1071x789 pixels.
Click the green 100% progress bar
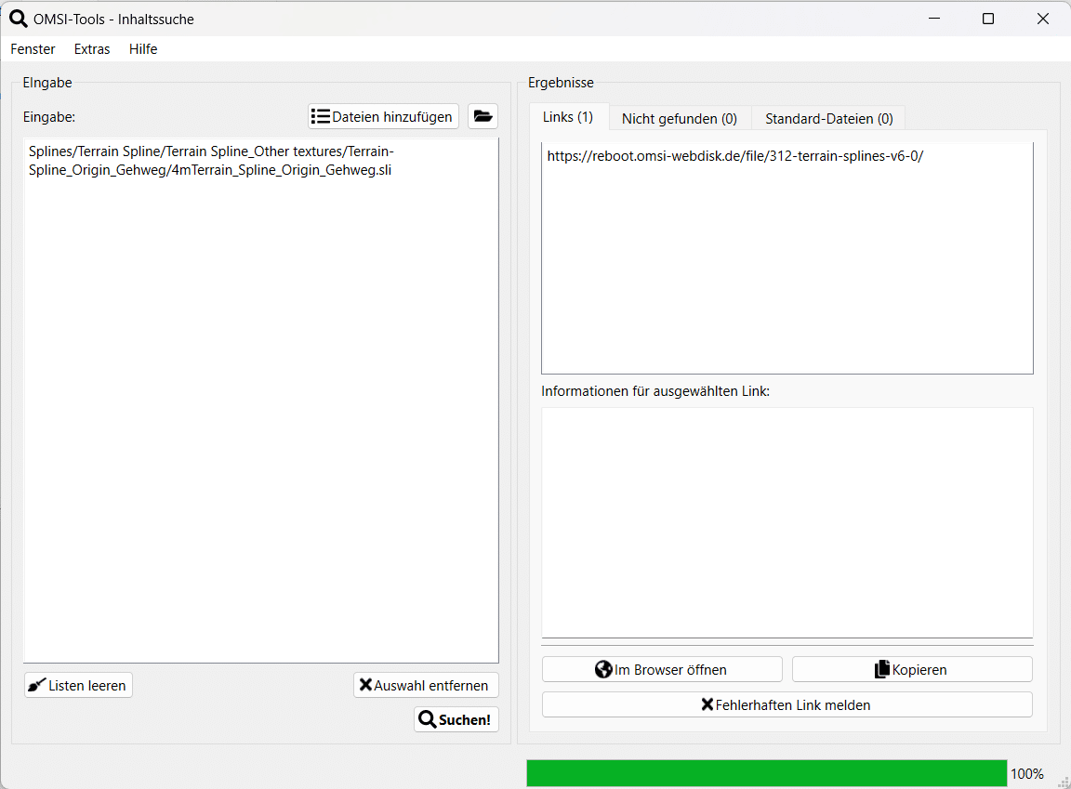point(766,773)
